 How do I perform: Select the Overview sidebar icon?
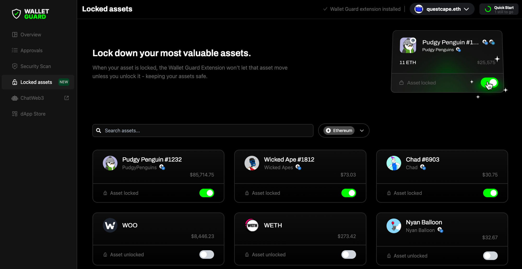[x=15, y=34]
